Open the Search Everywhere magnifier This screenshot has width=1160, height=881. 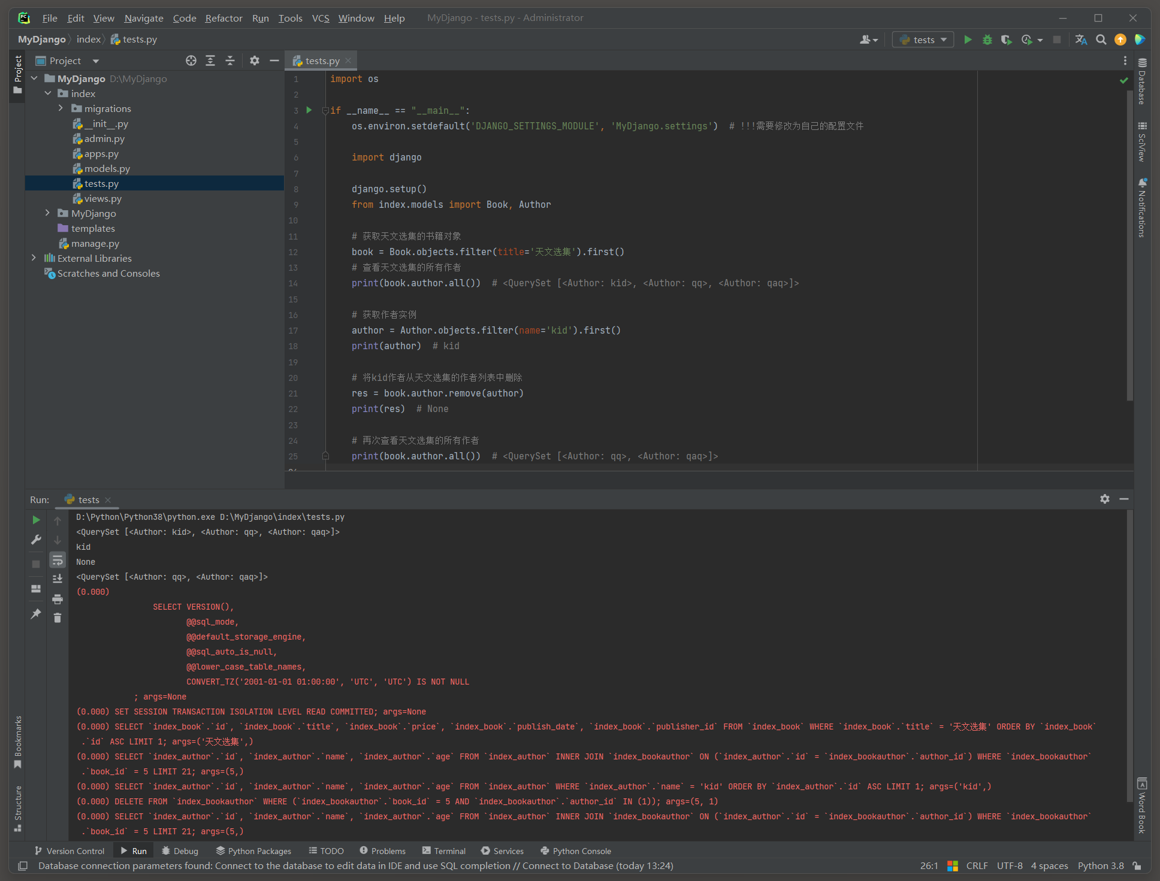pyautogui.click(x=1101, y=40)
